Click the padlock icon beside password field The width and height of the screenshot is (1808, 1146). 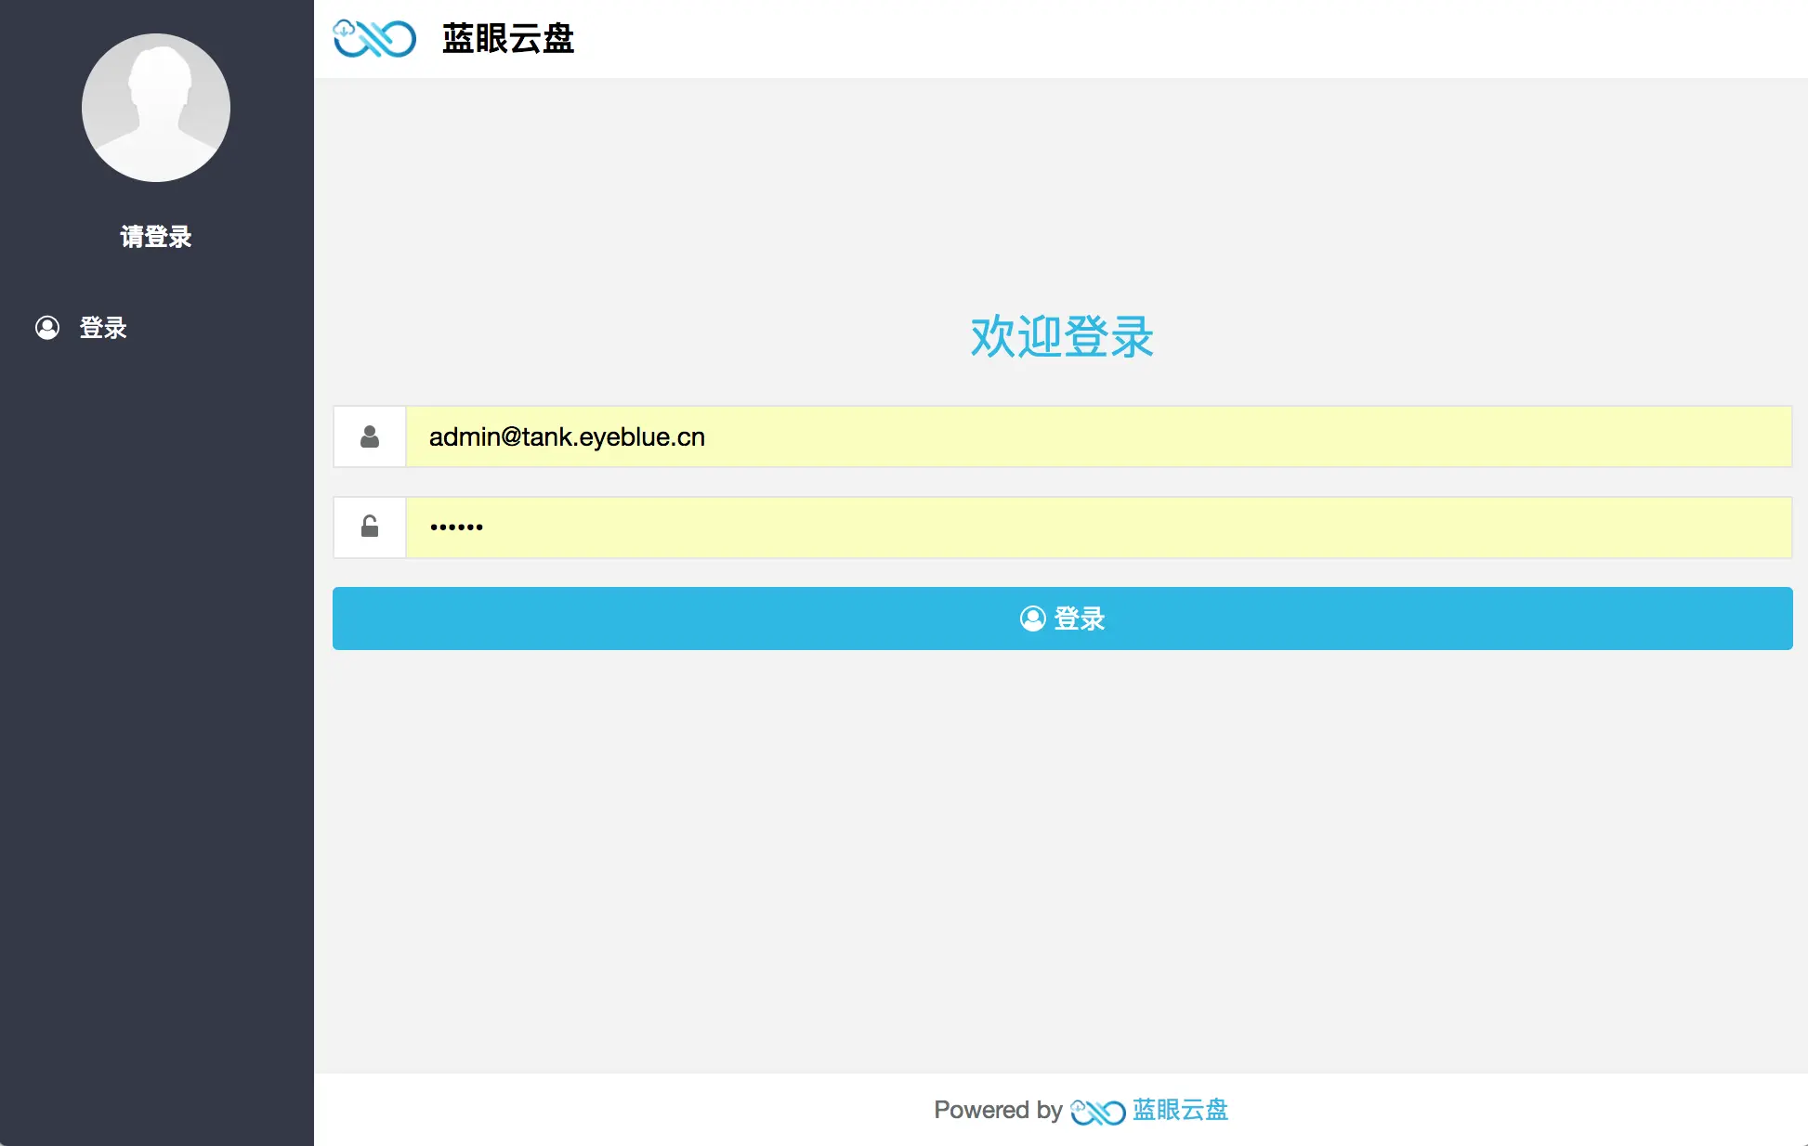(x=370, y=527)
